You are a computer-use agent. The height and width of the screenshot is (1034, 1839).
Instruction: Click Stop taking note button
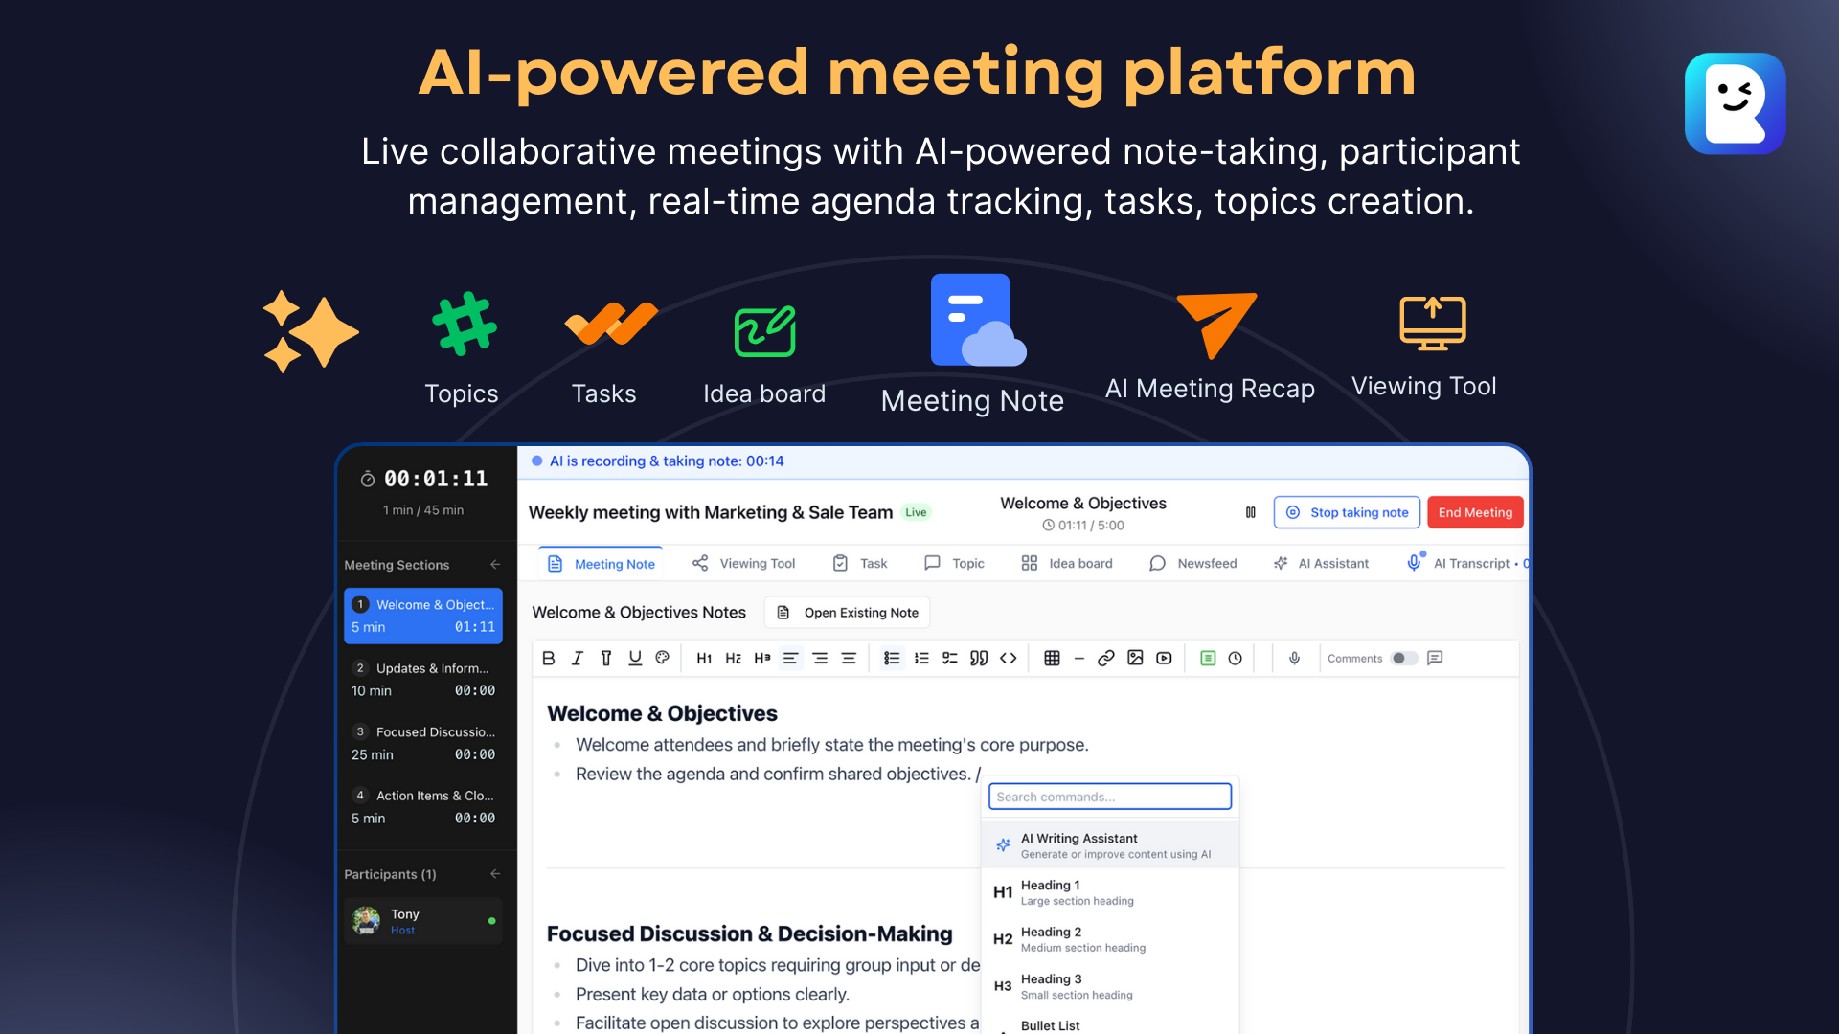pos(1347,512)
